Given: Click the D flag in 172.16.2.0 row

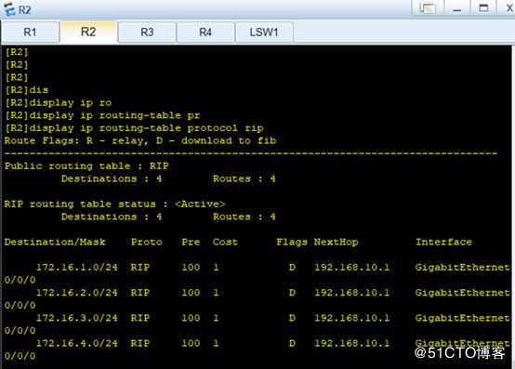Looking at the screenshot, I should click(x=292, y=293).
